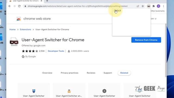The image size is (174, 98).
Task: View site info via the padlock icon
Action: coord(25,6)
